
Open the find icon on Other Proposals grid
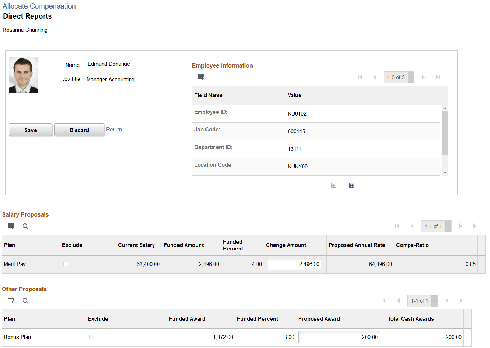coord(25,300)
